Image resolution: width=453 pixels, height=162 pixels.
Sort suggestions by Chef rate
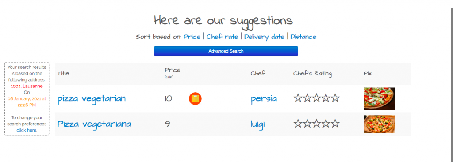(223, 37)
